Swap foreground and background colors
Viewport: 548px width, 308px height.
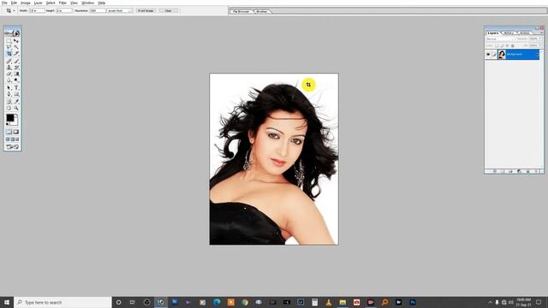[17, 115]
